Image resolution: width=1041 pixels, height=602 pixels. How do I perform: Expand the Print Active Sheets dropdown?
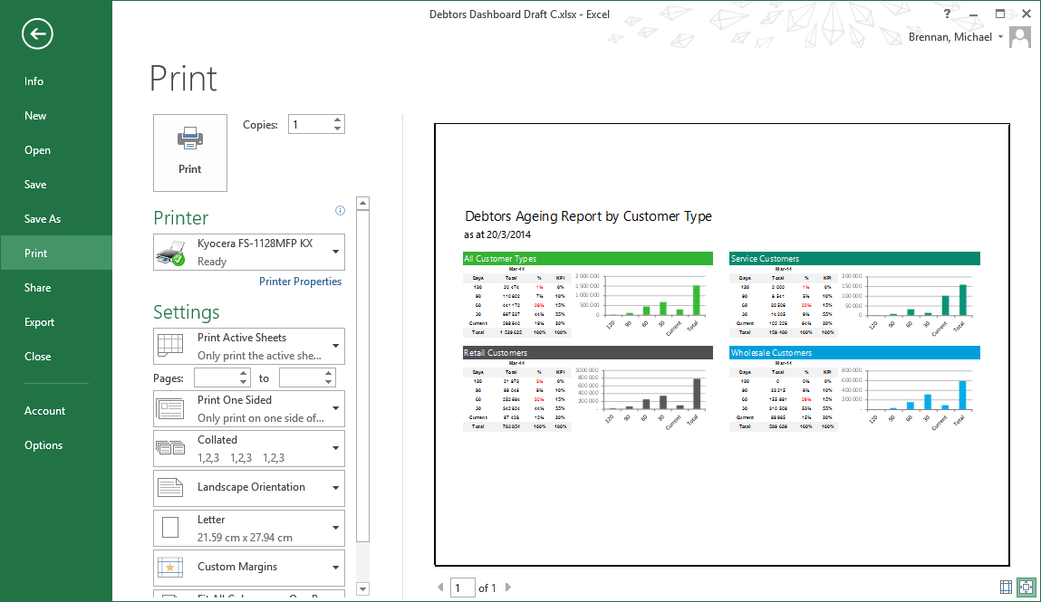pos(249,346)
